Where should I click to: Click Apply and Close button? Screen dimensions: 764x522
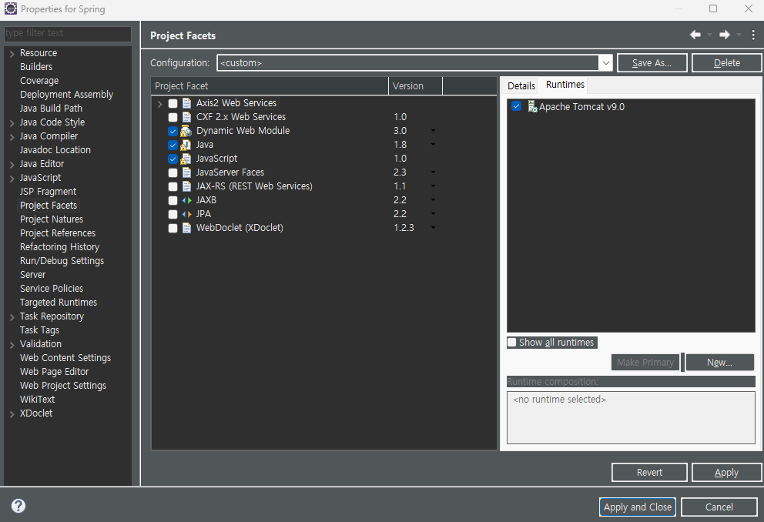tap(638, 507)
